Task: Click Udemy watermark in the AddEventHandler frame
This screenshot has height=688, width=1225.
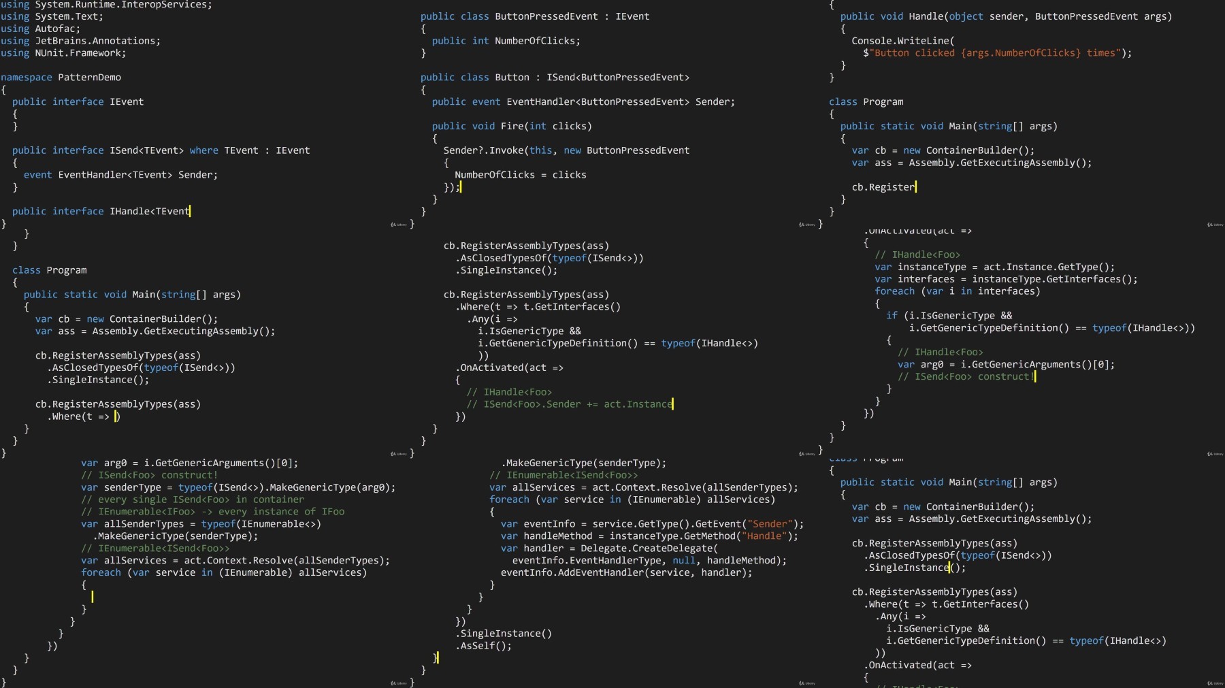Action: click(807, 683)
